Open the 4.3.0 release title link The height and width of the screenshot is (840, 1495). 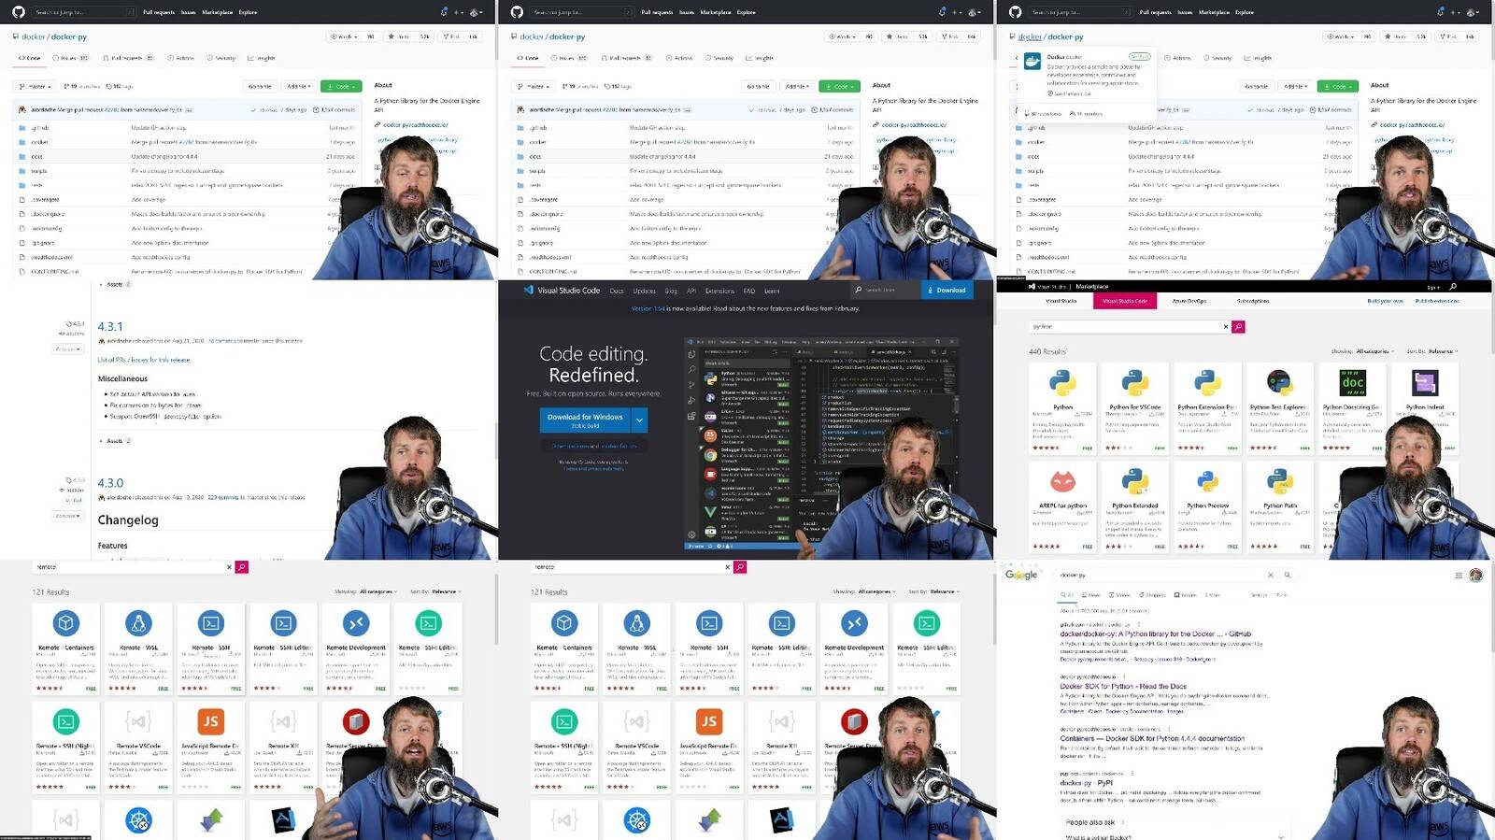click(110, 483)
